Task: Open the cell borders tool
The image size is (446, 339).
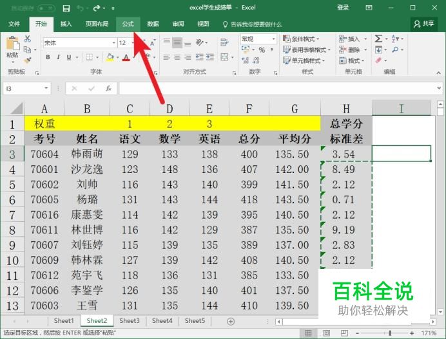Action: (x=90, y=57)
